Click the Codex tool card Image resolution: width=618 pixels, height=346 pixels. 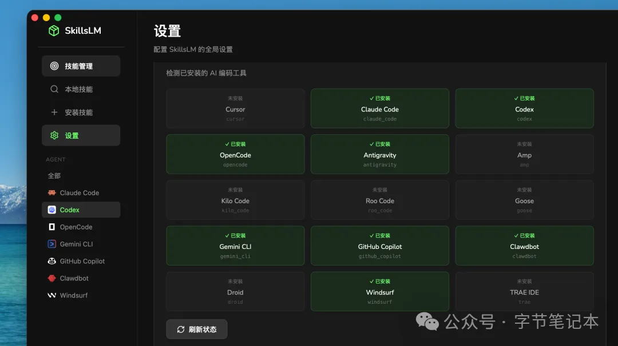tap(524, 108)
